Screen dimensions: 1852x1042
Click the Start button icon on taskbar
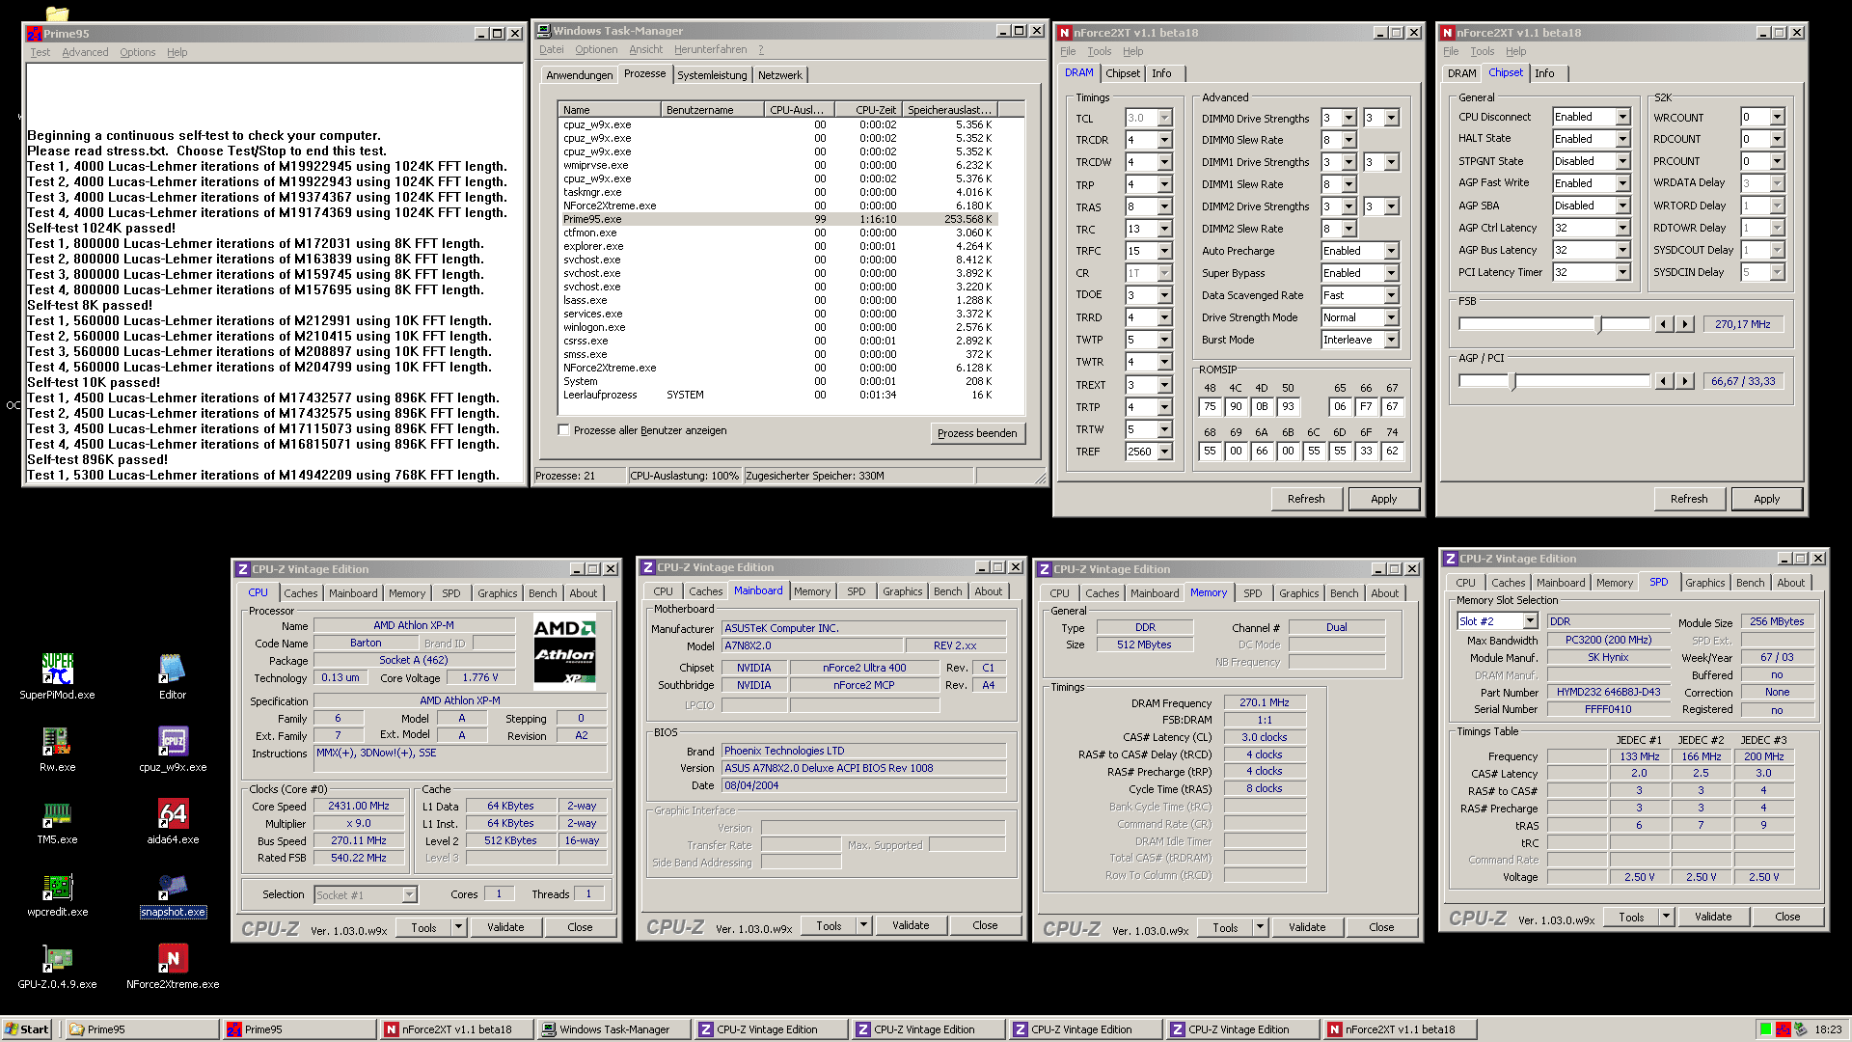27,1029
